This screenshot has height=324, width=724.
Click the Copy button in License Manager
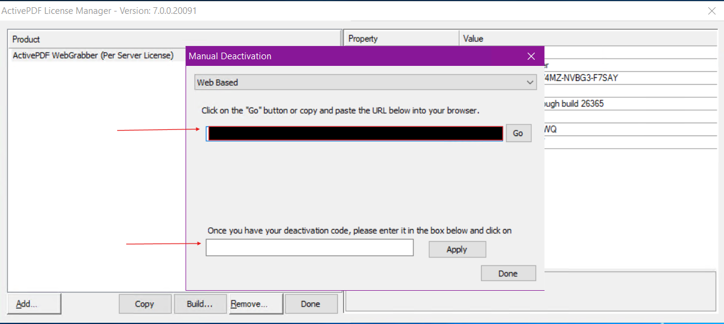pyautogui.click(x=144, y=304)
